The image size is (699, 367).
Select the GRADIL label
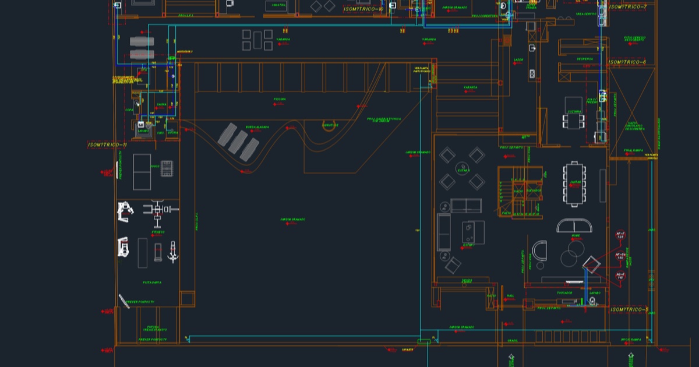pos(513,340)
